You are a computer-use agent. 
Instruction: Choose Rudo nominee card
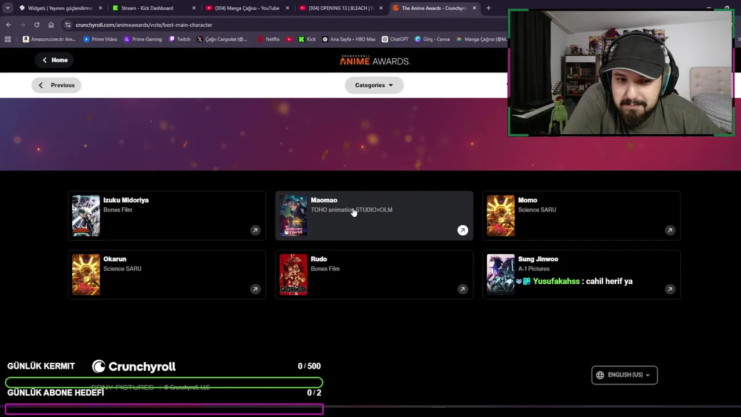(374, 275)
